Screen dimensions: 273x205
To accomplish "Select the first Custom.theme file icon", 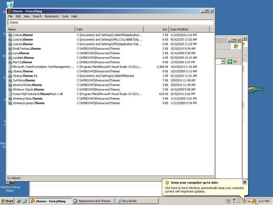I will coord(10,35).
